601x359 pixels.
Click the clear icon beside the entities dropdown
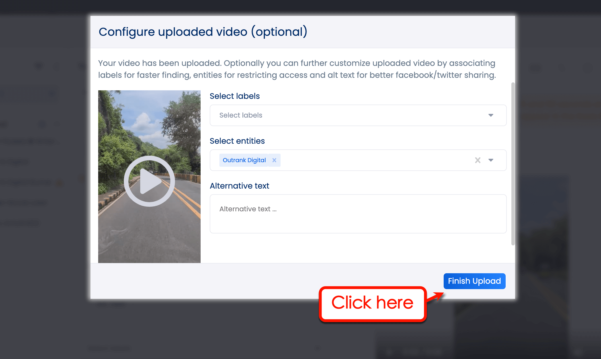[477, 160]
